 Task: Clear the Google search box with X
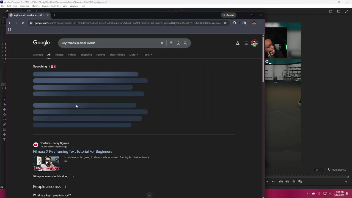click(162, 43)
